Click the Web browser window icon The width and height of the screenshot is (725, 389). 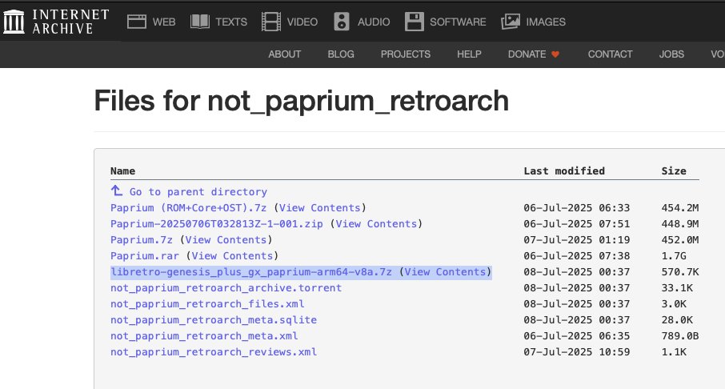pos(137,22)
